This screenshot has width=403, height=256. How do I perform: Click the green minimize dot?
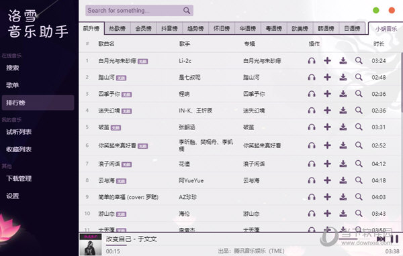coord(375,10)
